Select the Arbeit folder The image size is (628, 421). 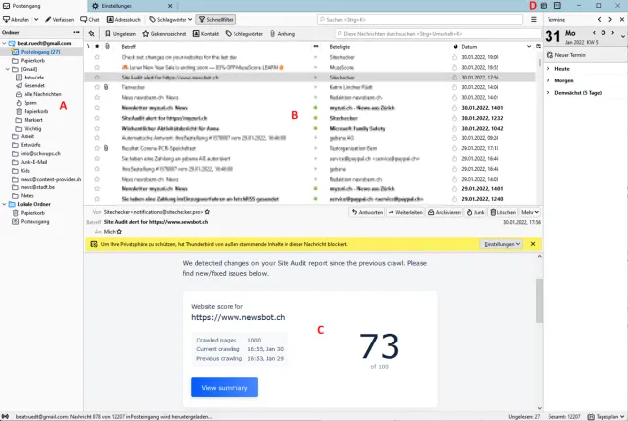tap(27, 136)
